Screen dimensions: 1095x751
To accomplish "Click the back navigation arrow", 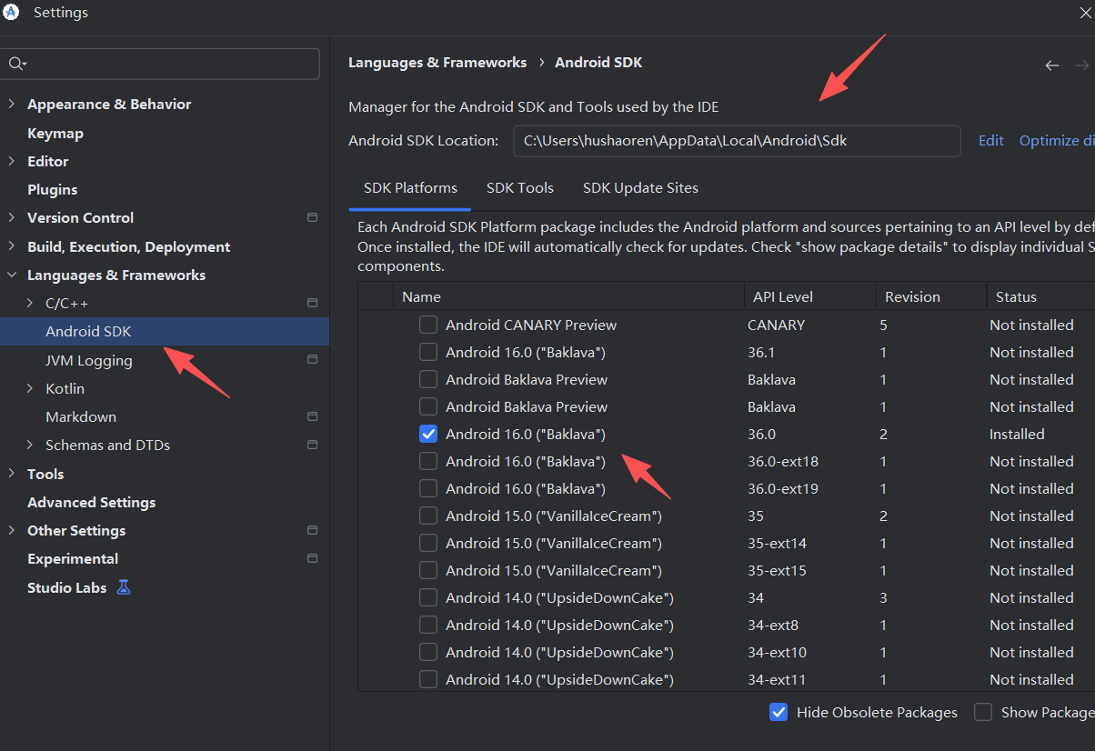I will (x=1052, y=65).
